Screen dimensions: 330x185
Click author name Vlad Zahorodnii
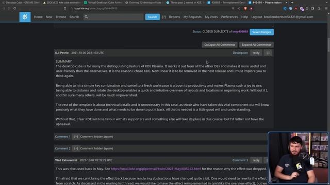pyautogui.click(x=66, y=160)
